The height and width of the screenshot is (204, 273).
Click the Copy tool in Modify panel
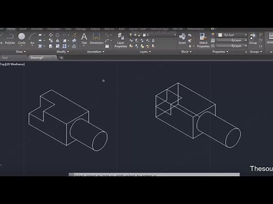(51, 40)
